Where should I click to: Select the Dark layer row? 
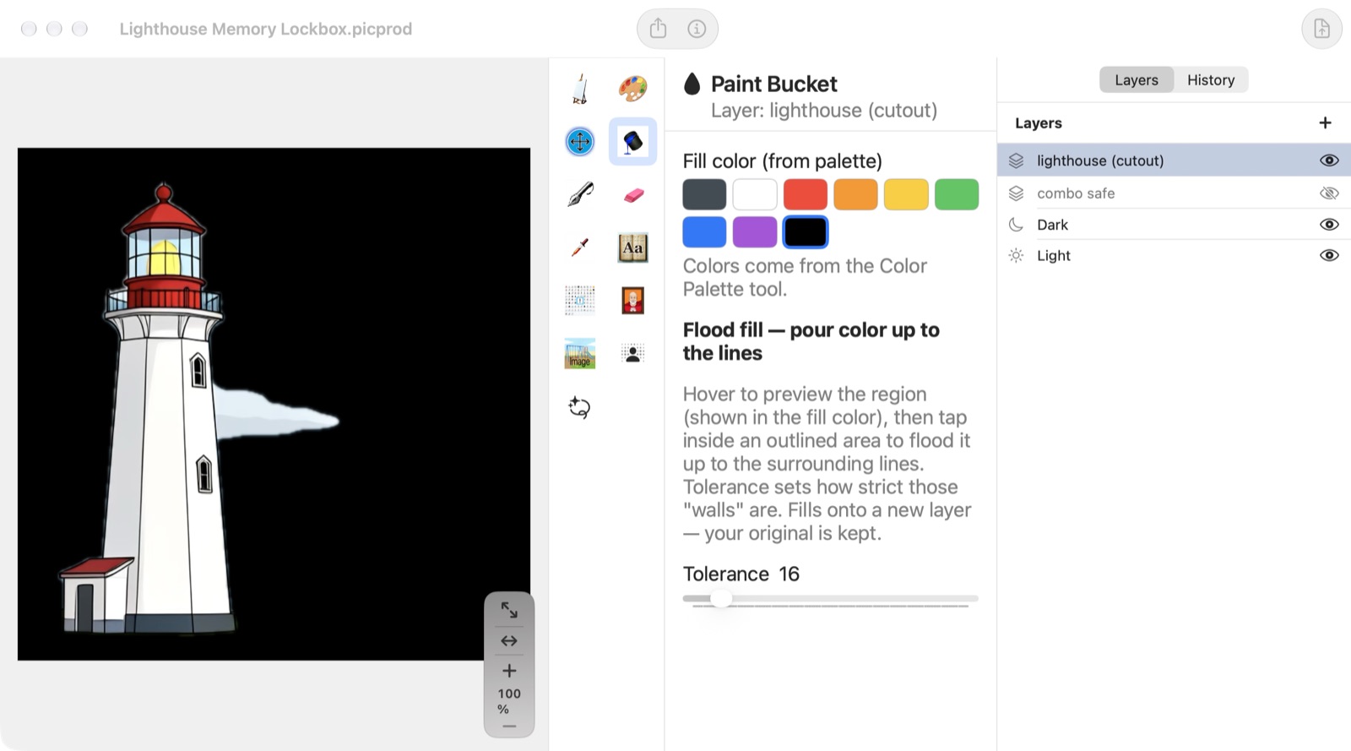[x=1174, y=225]
